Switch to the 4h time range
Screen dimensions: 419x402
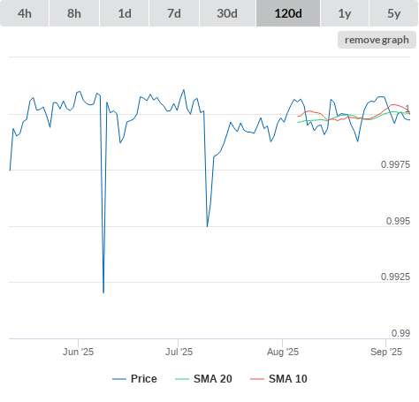(25, 13)
